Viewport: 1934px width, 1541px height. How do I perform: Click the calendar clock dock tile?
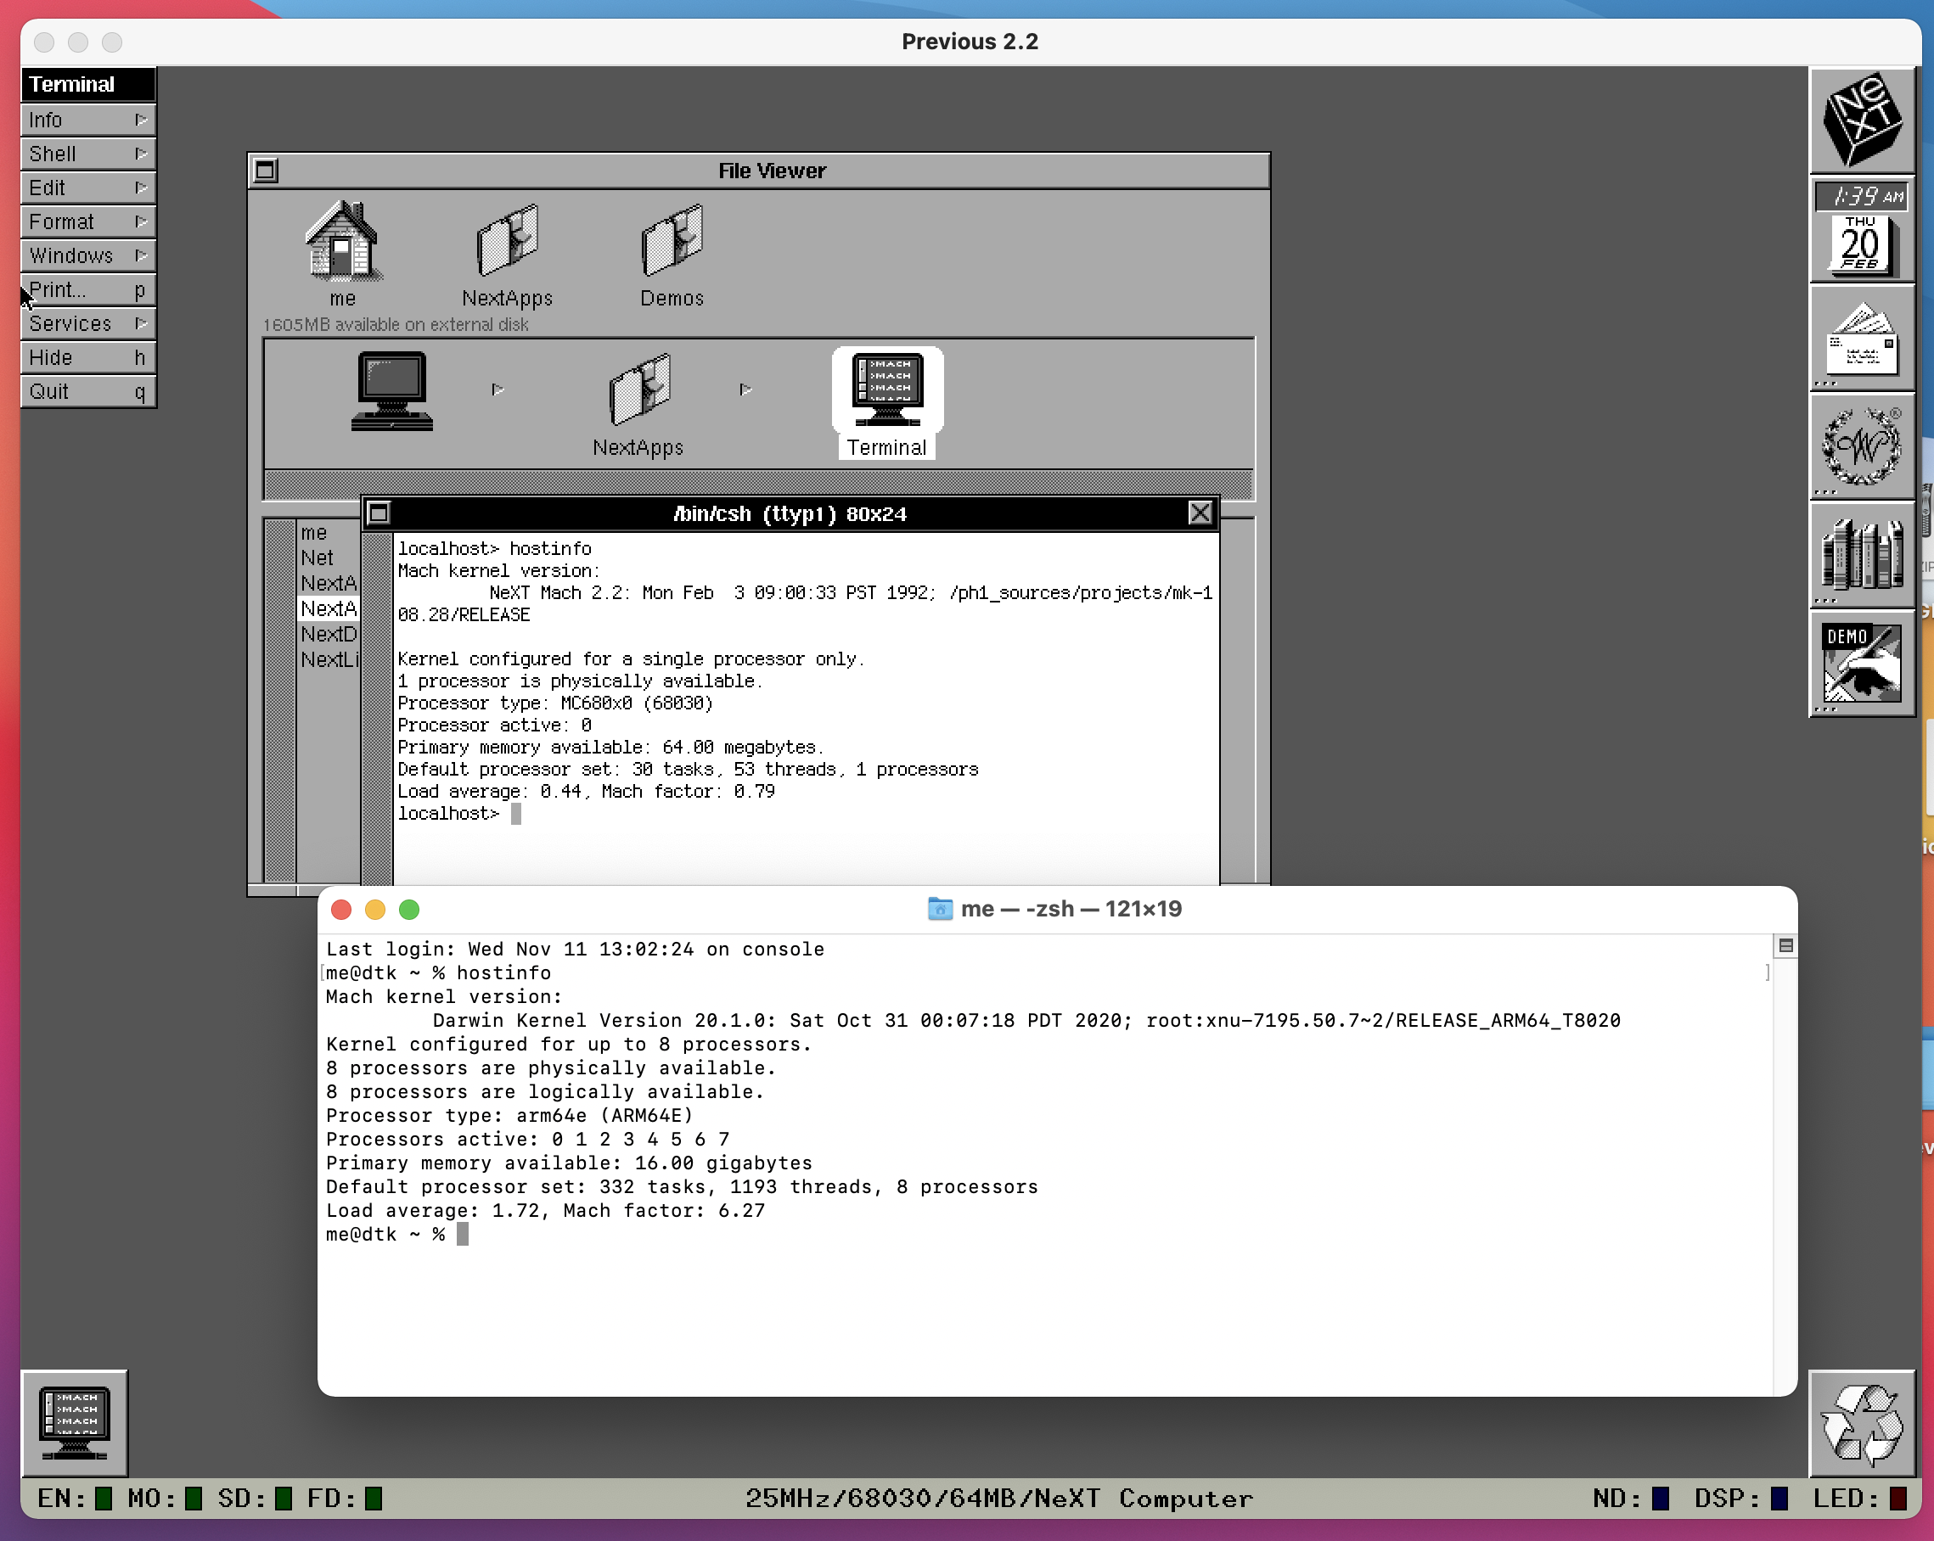point(1861,231)
